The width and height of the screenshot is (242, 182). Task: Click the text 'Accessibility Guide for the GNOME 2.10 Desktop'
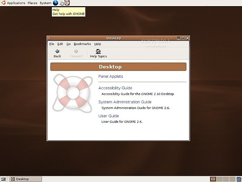tap(138, 94)
